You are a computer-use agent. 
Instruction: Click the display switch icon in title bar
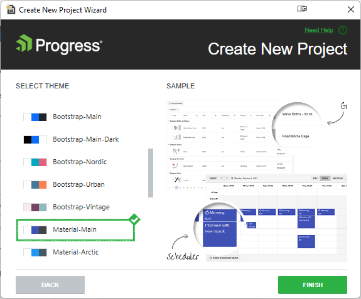click(x=302, y=9)
